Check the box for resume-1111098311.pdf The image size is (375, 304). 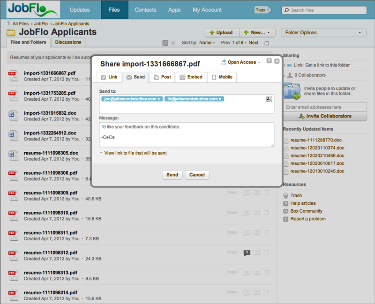[267, 232]
